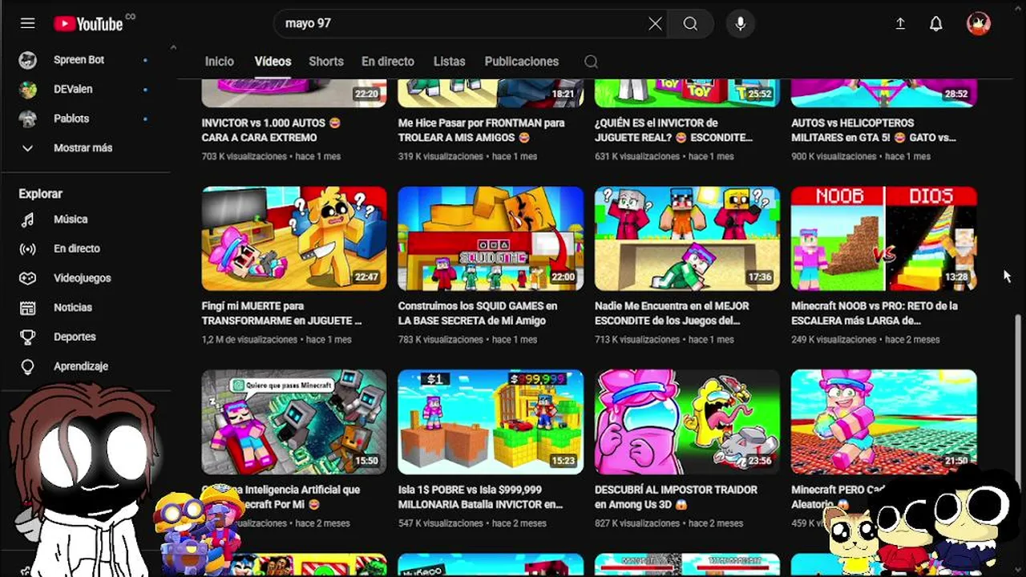Select the Vídeos tab
1026x577 pixels.
tap(273, 62)
